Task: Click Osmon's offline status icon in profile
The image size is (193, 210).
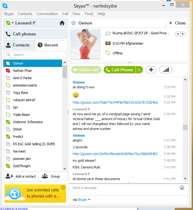Action: tap(108, 53)
